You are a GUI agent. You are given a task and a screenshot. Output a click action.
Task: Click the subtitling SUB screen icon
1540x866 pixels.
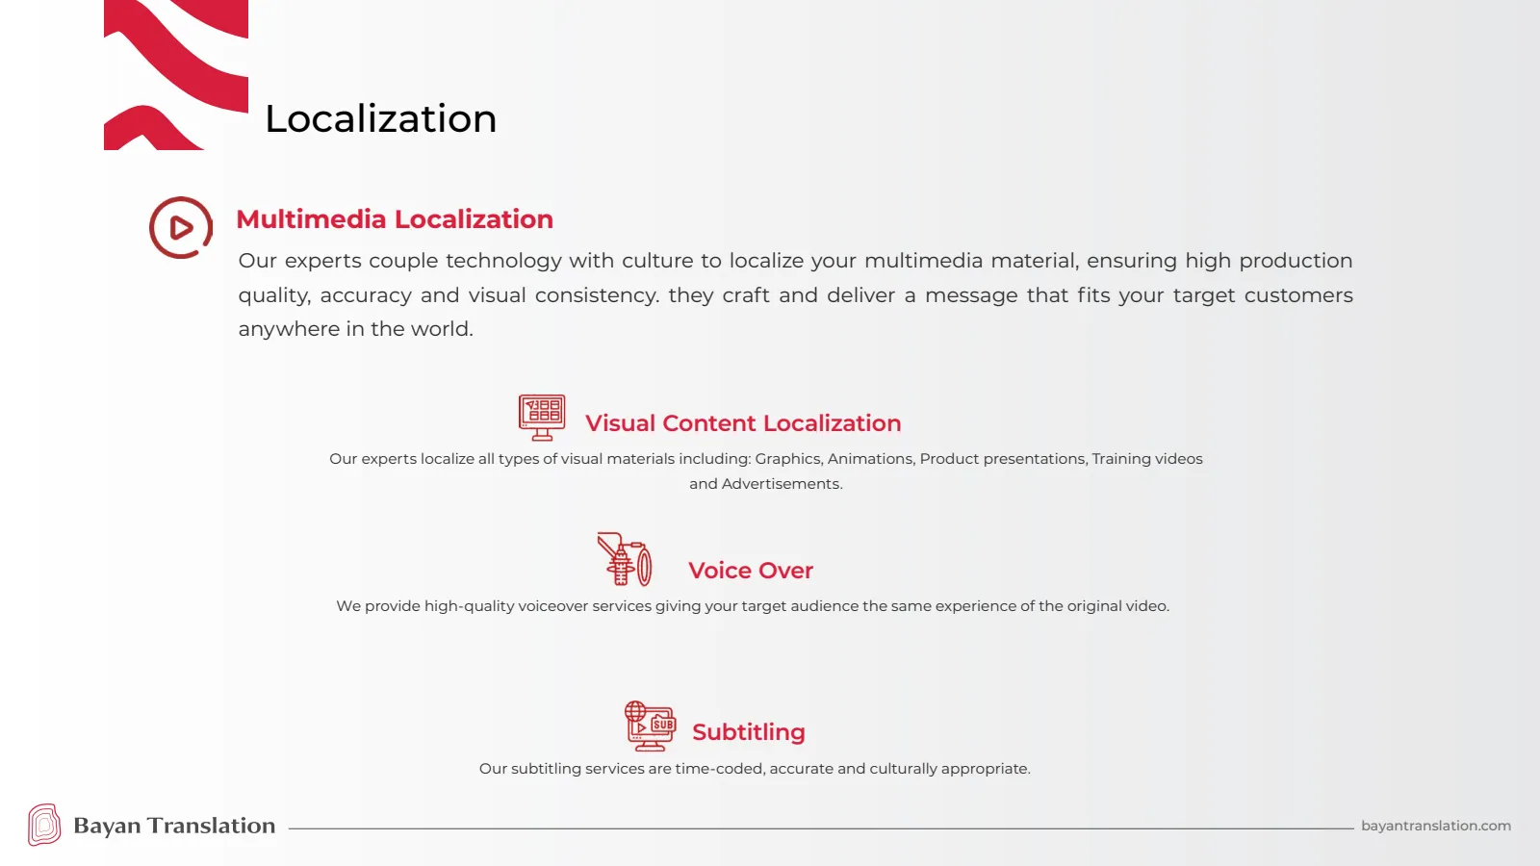tap(651, 726)
